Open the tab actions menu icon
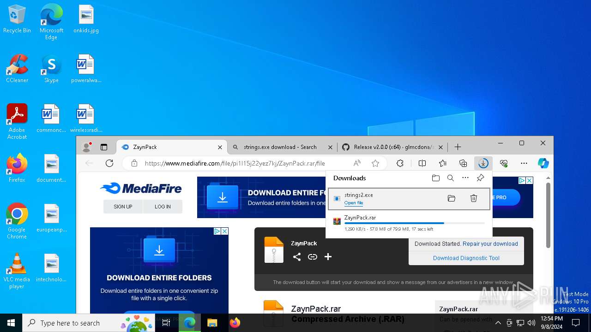The height and width of the screenshot is (332, 591). point(104,147)
